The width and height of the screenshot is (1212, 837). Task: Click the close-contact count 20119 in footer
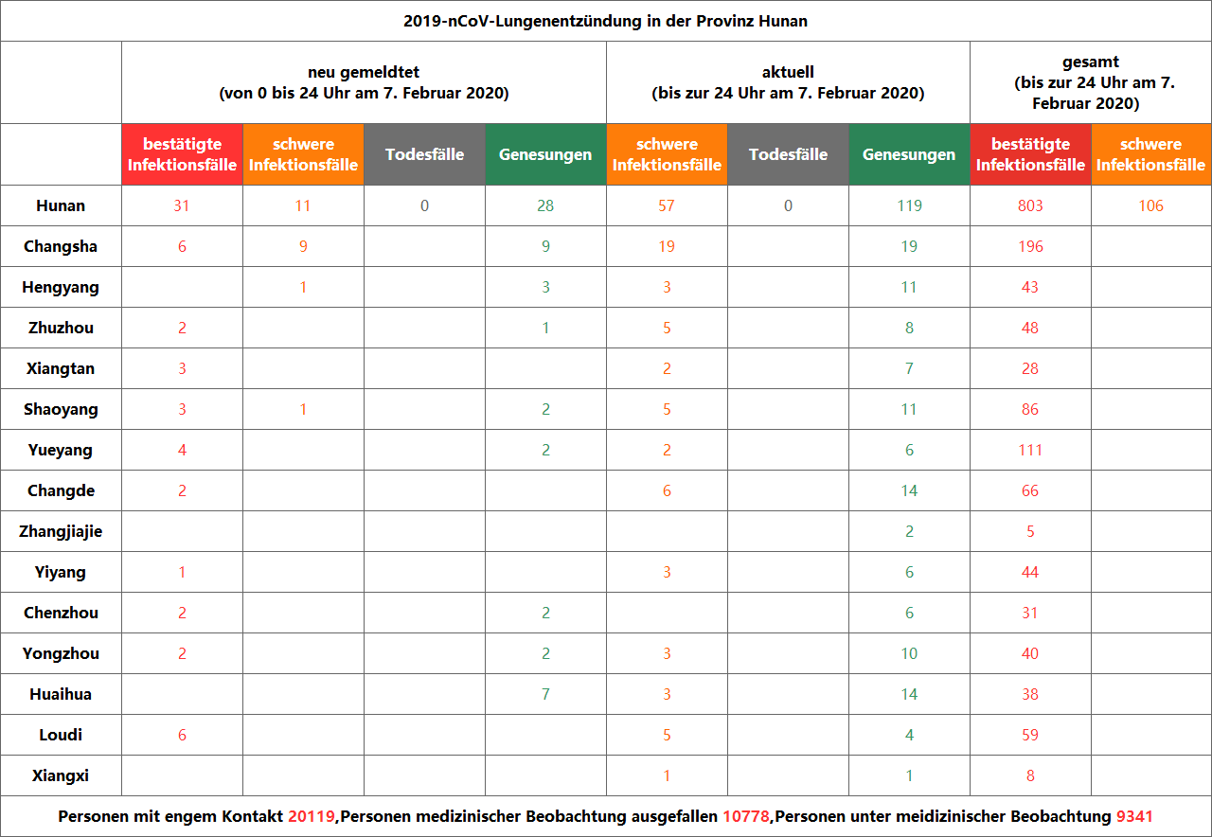point(311,816)
